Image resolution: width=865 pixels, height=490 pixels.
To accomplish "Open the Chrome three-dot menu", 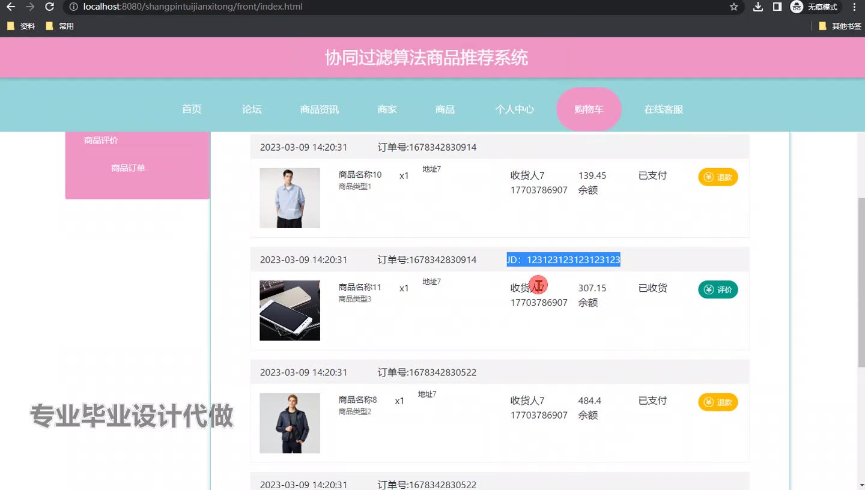I will point(854,7).
